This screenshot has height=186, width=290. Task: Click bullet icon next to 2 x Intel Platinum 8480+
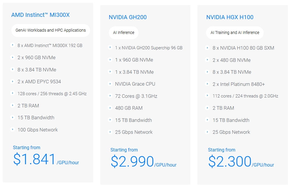208,84
